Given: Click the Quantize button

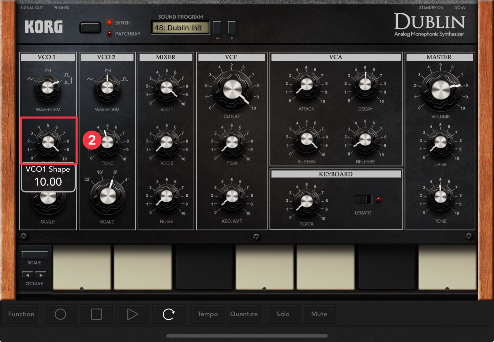Looking at the screenshot, I should [244, 314].
